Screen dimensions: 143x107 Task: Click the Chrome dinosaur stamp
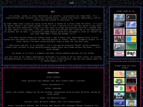pyautogui.click(x=131, y=17)
